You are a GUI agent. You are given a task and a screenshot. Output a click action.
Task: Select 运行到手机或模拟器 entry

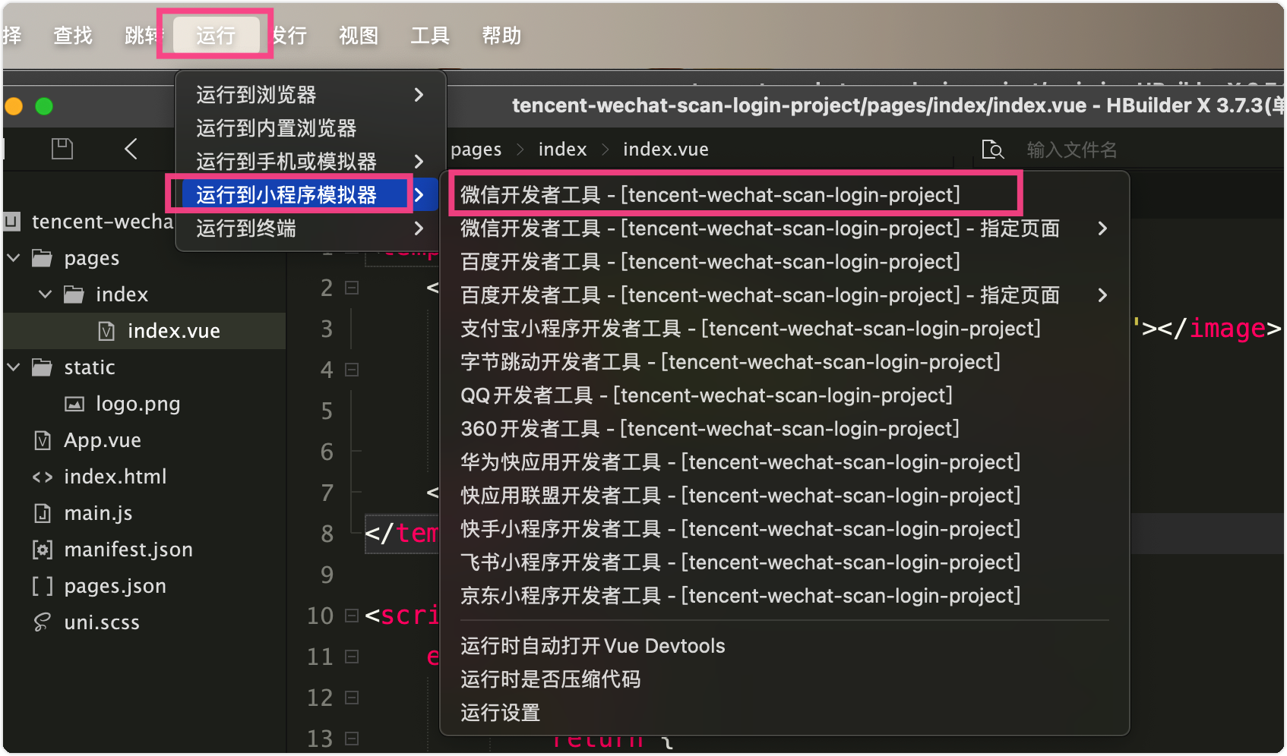pyautogui.click(x=310, y=161)
